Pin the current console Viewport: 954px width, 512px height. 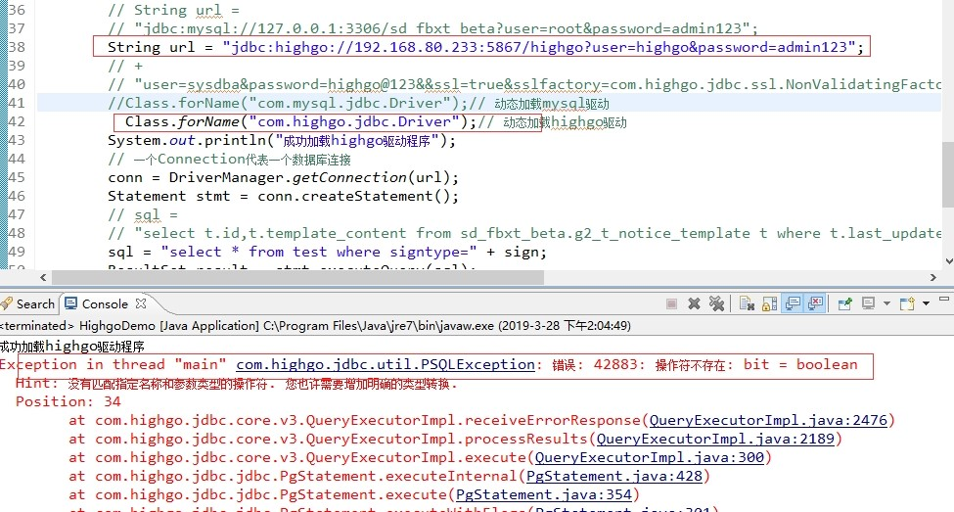tap(844, 303)
